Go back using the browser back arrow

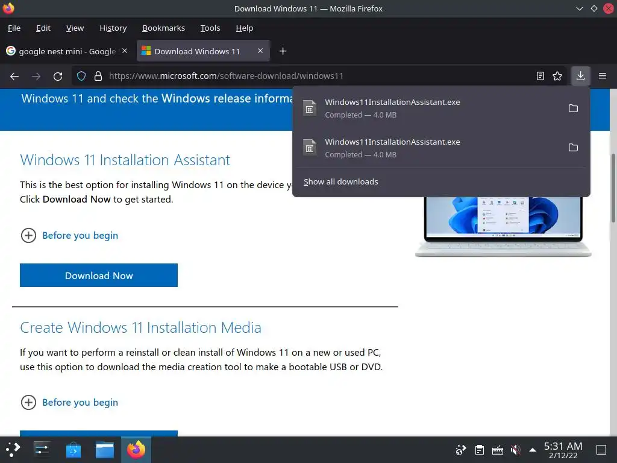(14, 76)
